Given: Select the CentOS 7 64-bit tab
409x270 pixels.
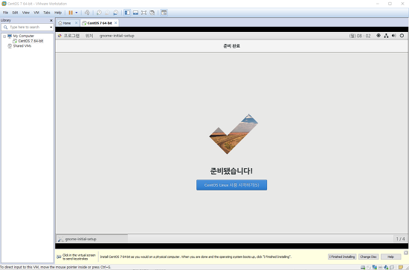Looking at the screenshot, I should pos(100,23).
